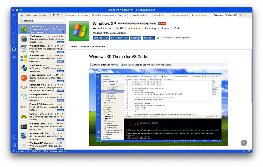Select the Windows Explorer Context extension item
The image size is (263, 167).
tap(42, 58)
